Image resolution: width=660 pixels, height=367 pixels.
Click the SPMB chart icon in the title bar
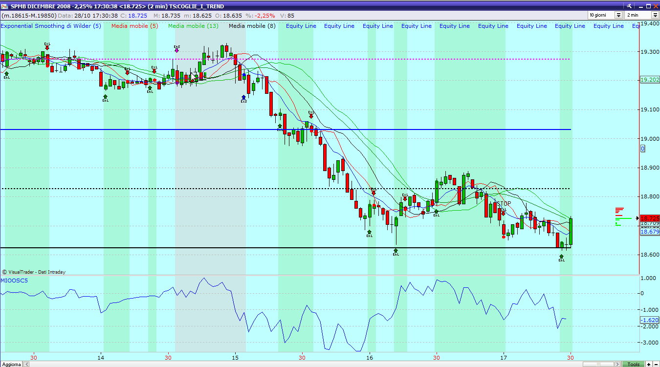[5, 6]
